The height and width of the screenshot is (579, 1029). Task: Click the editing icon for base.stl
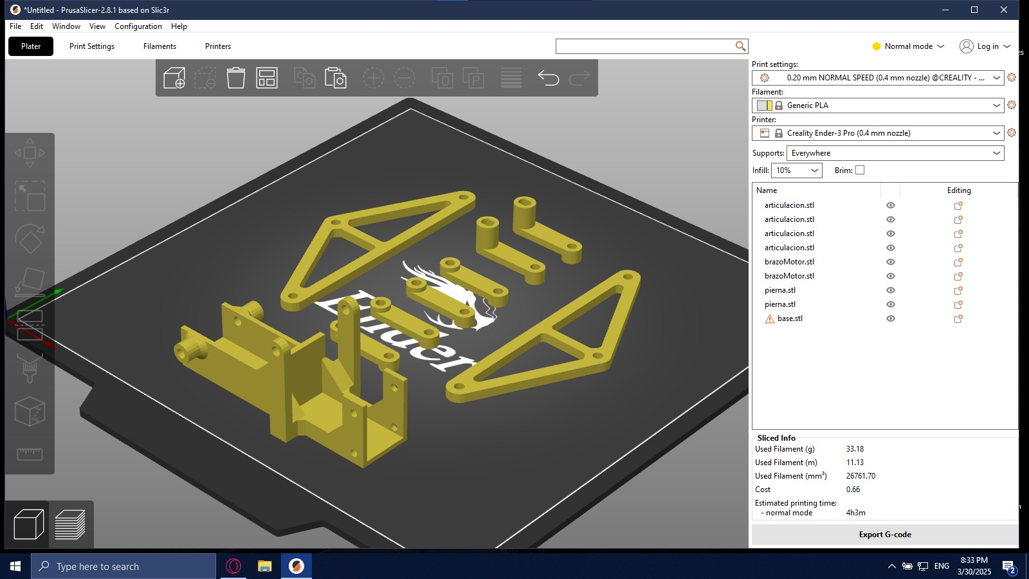click(x=958, y=318)
